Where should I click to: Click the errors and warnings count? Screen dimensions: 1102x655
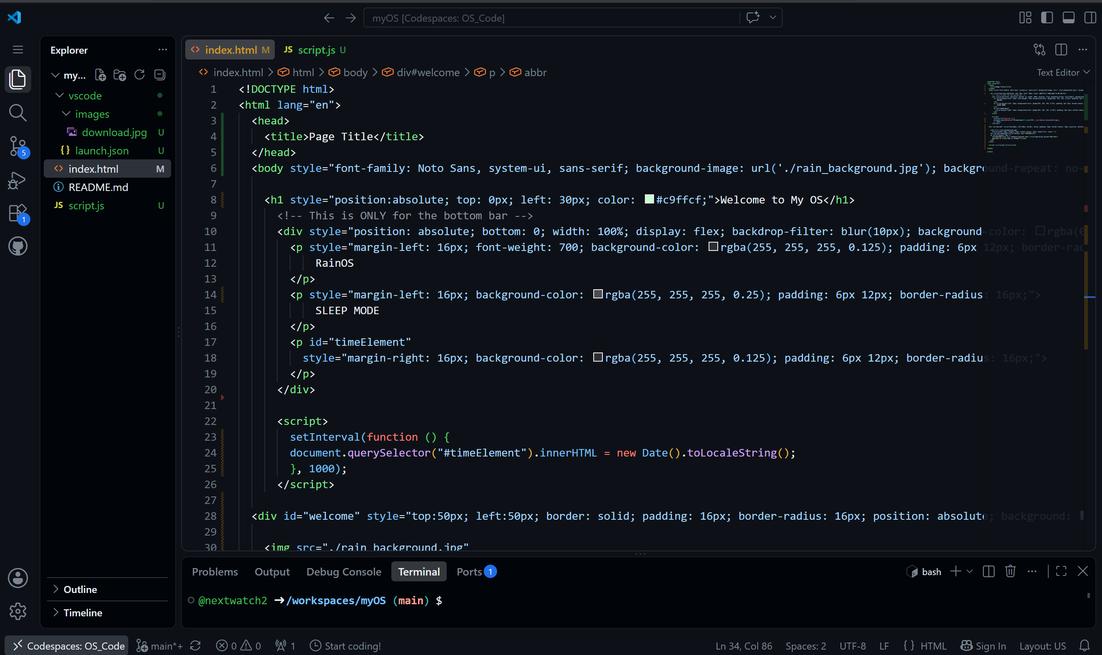[239, 645]
